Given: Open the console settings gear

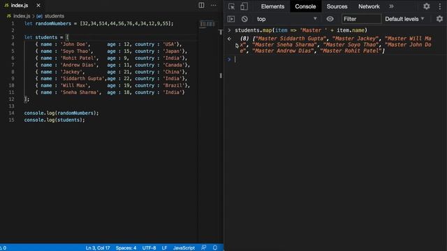Looking at the screenshot, I should pos(439,19).
